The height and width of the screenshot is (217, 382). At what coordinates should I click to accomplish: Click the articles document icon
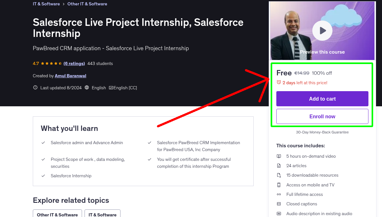pos(279,166)
